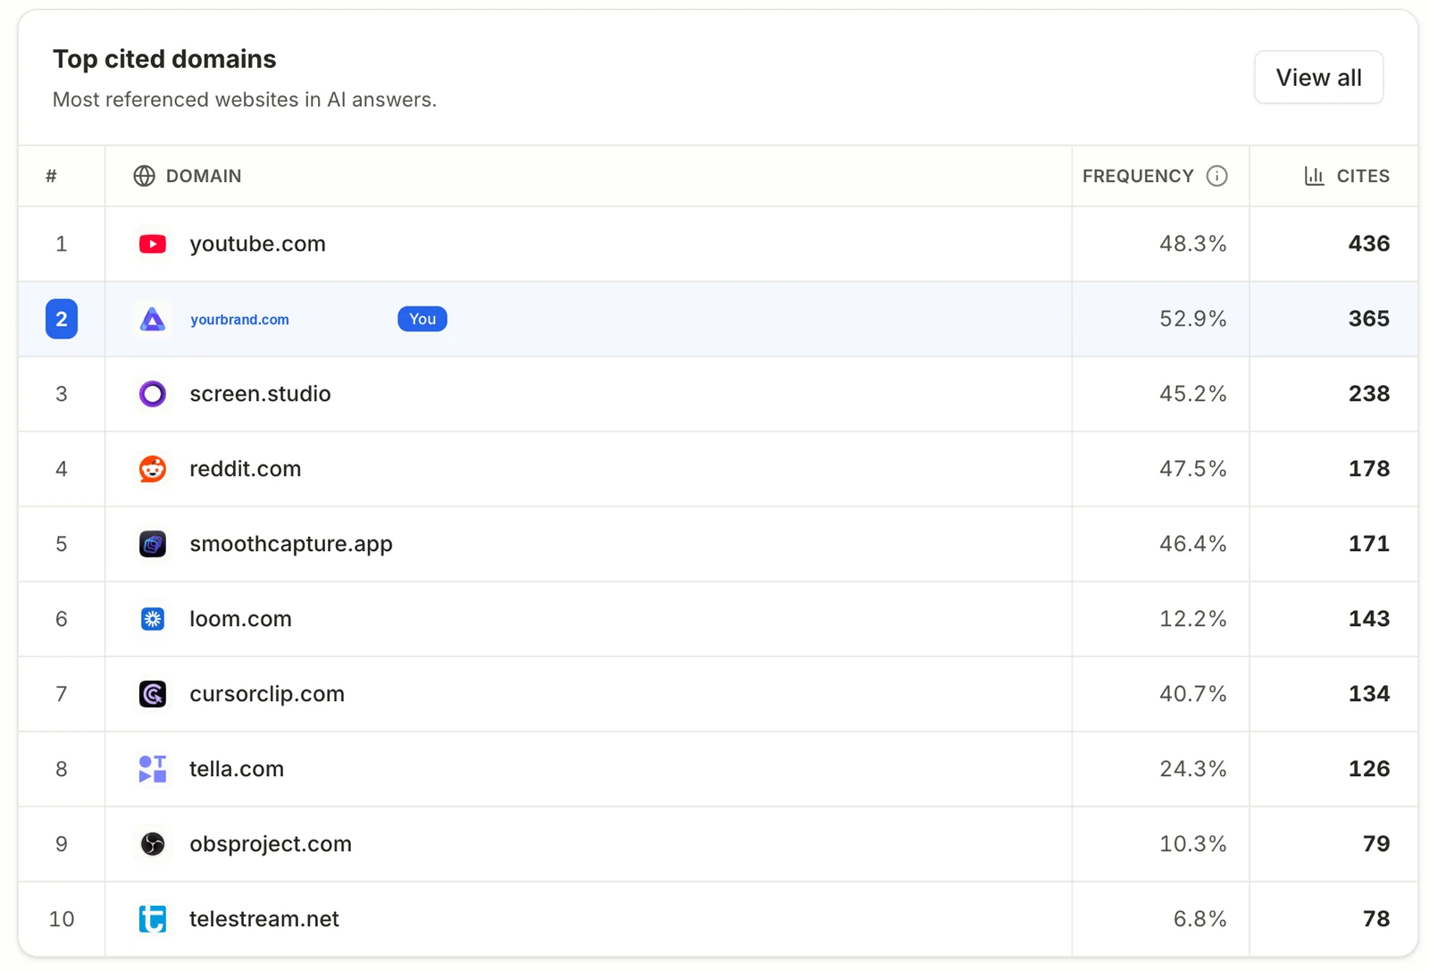Image resolution: width=1429 pixels, height=970 pixels.
Task: Click rank number 10 in the table
Action: tap(62, 919)
